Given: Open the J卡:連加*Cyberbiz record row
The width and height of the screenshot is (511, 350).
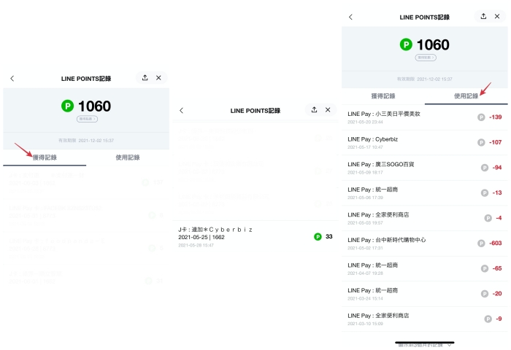Looking at the screenshot, I should point(255,237).
